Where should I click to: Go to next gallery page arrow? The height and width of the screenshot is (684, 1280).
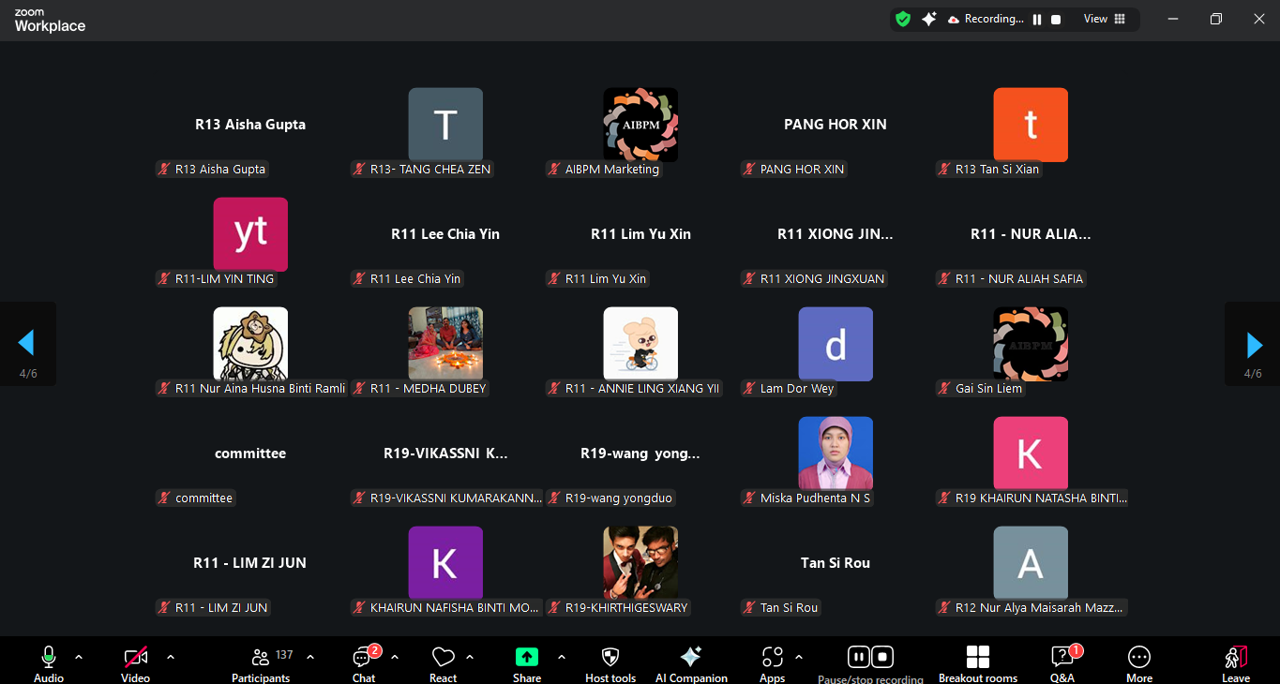tap(1254, 345)
